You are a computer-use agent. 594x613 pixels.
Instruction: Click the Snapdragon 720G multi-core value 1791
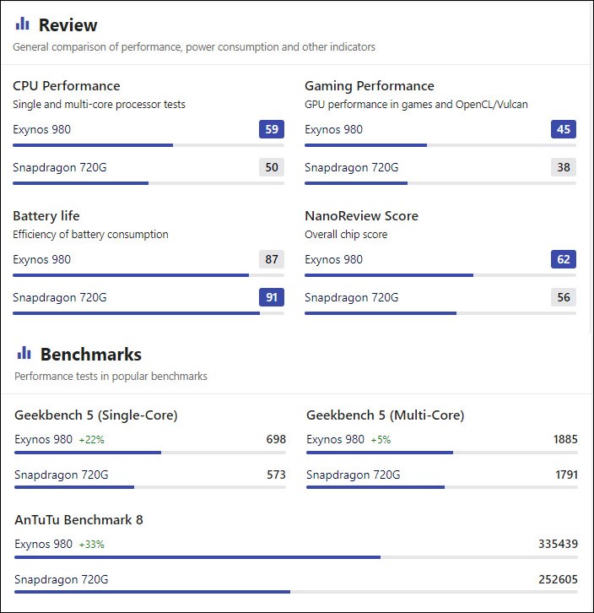click(567, 475)
